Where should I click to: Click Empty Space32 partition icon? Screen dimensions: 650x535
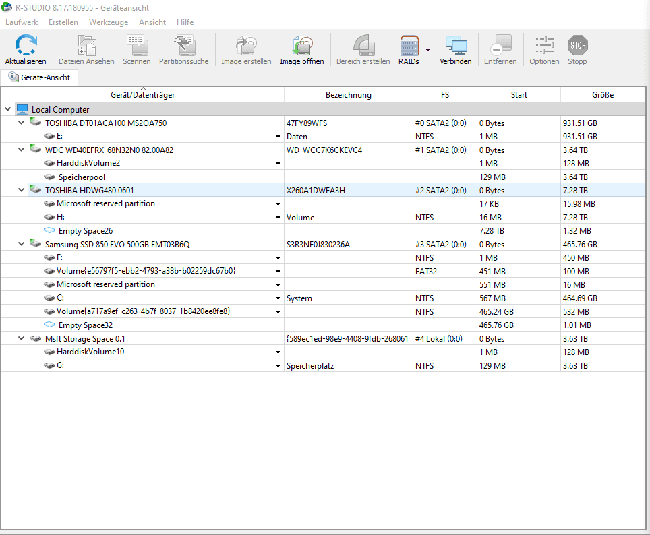[x=49, y=325]
